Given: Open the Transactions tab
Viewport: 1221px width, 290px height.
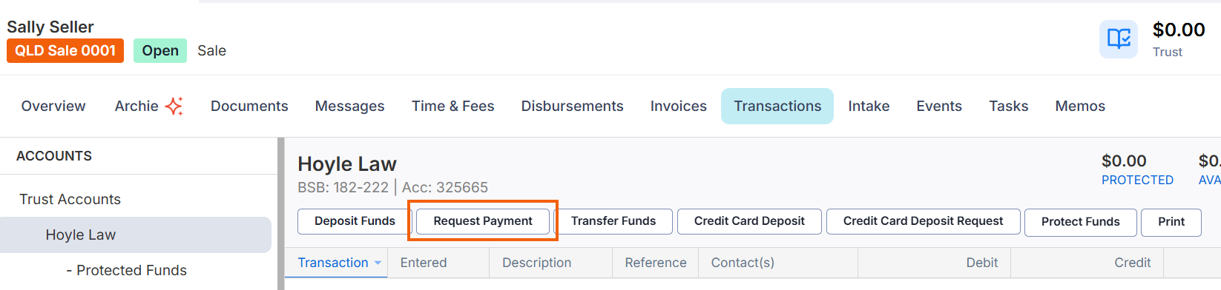Looking at the screenshot, I should tap(777, 106).
